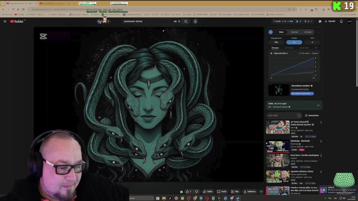
Task: Open Steam from the Windows taskbar
Action: pos(238,198)
